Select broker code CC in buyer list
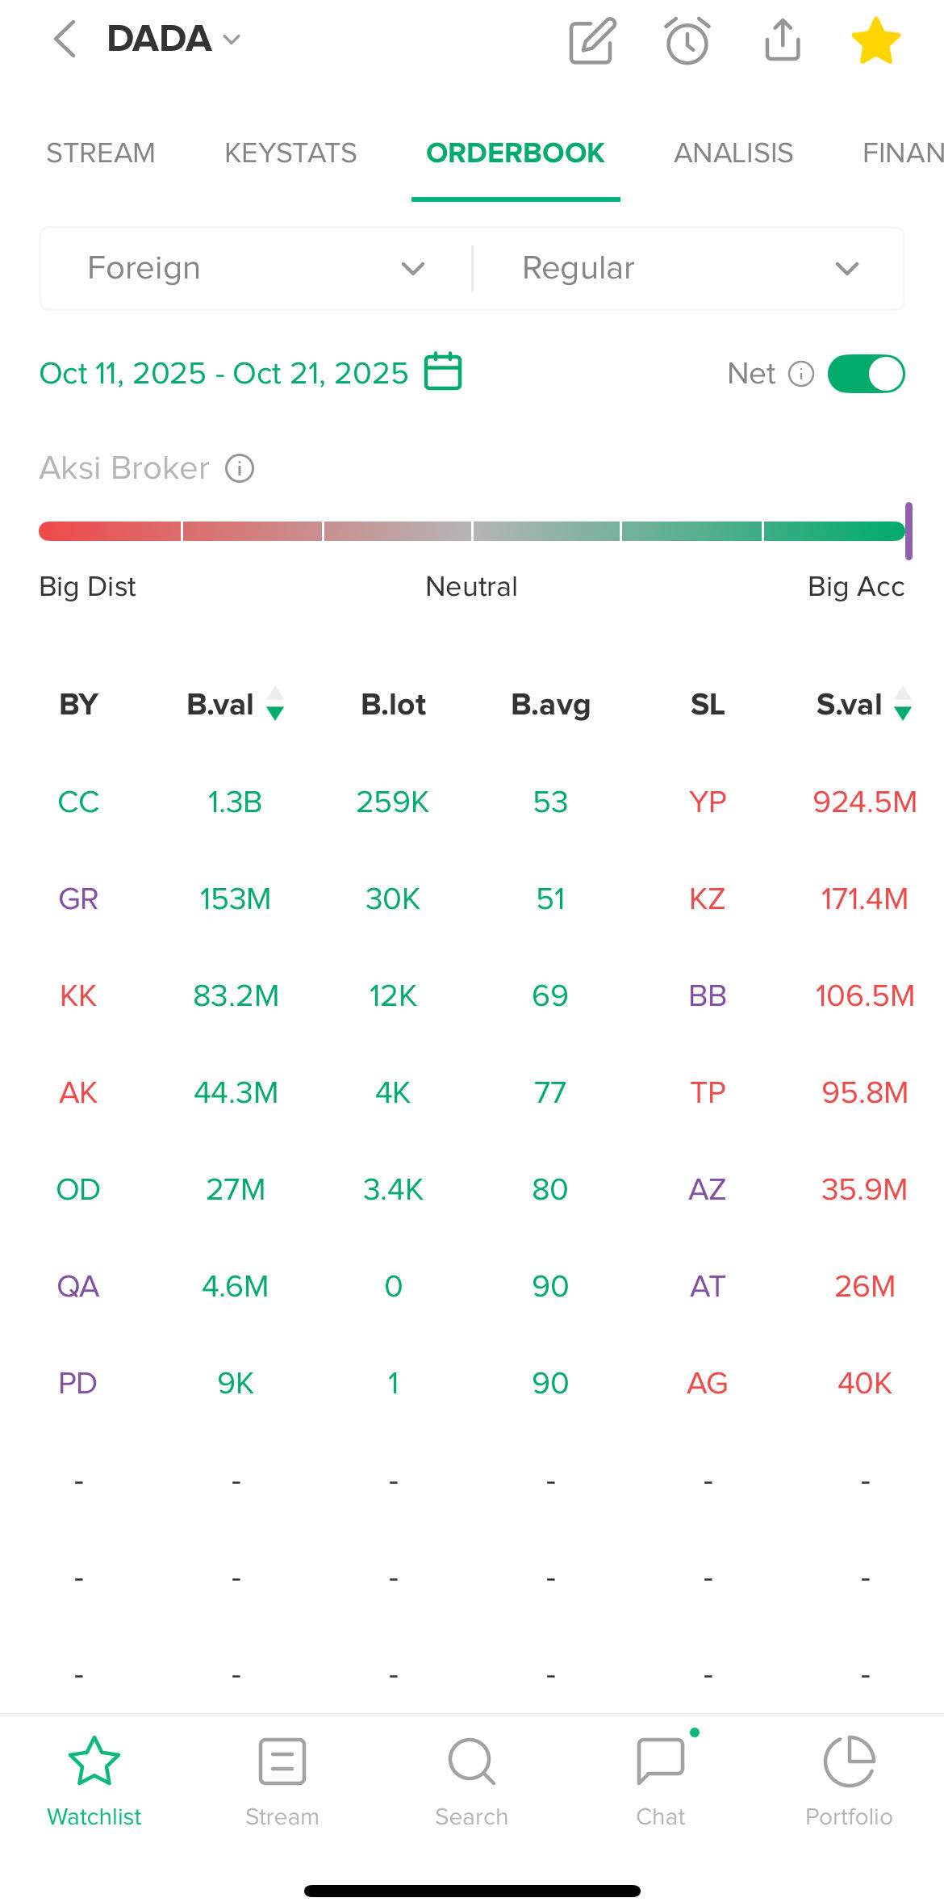 click(78, 802)
